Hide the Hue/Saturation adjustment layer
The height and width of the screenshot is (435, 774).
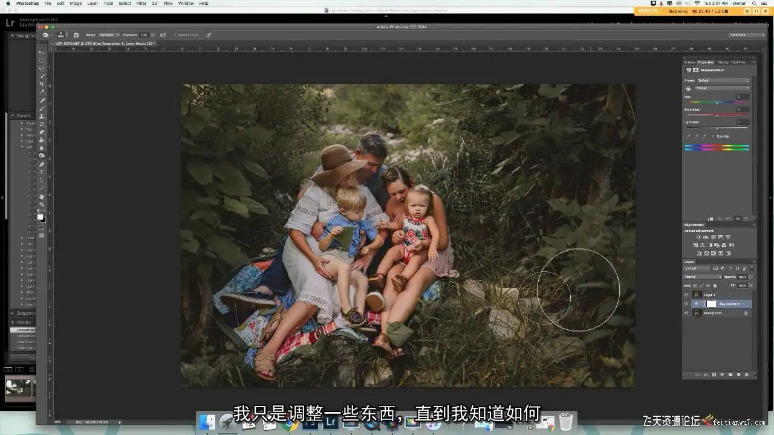[x=687, y=304]
